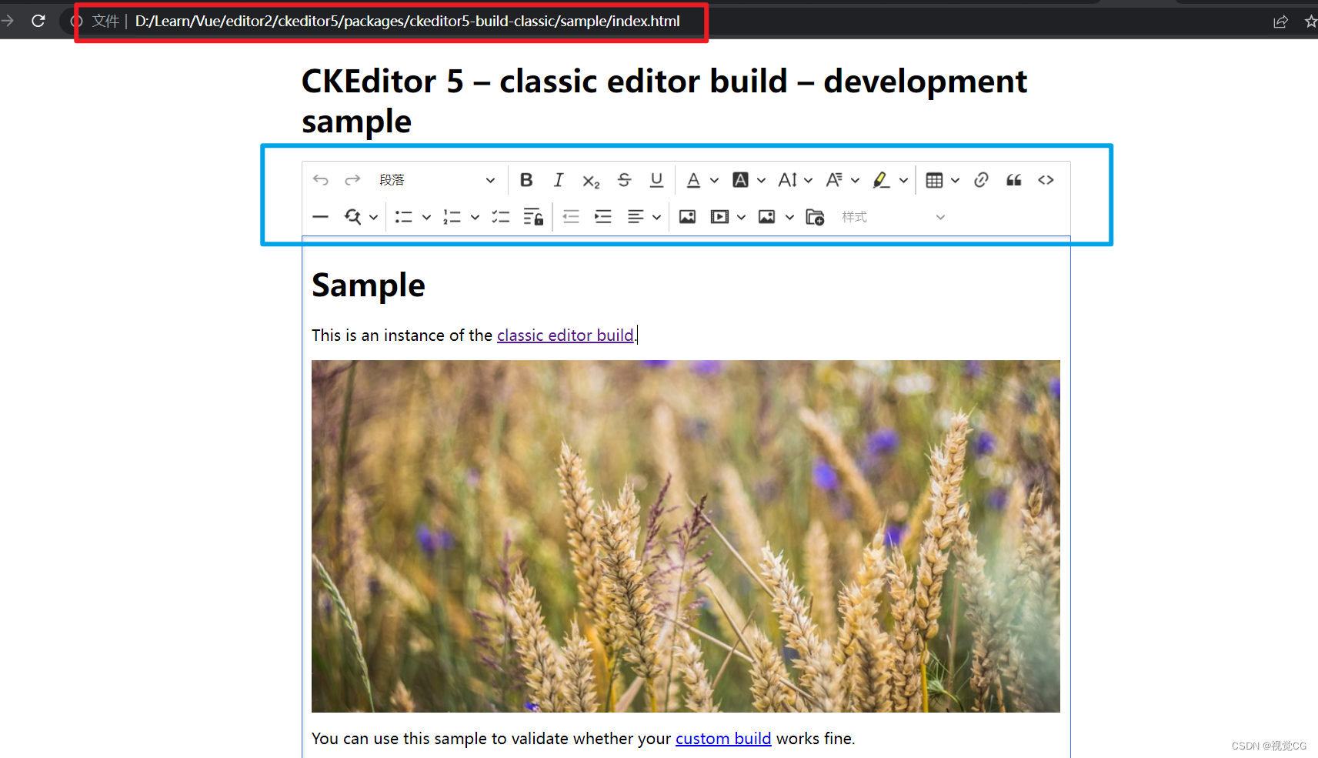Open the 'custom build' link
The image size is (1318, 758).
click(723, 739)
